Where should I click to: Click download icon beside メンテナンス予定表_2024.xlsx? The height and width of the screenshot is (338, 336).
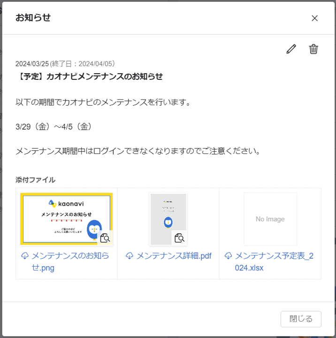pyautogui.click(x=229, y=256)
